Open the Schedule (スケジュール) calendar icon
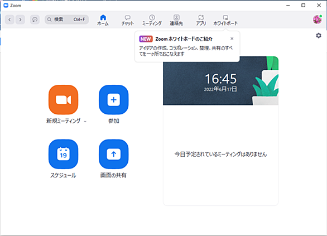This screenshot has width=327, height=236. [64, 154]
